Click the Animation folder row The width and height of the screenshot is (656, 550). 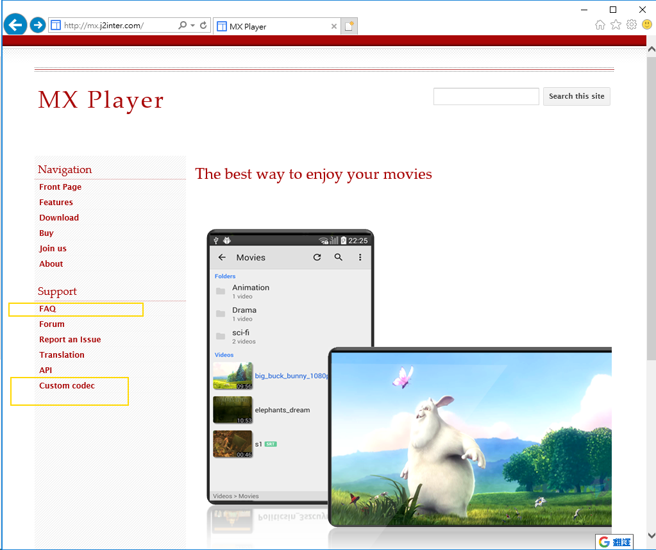290,292
